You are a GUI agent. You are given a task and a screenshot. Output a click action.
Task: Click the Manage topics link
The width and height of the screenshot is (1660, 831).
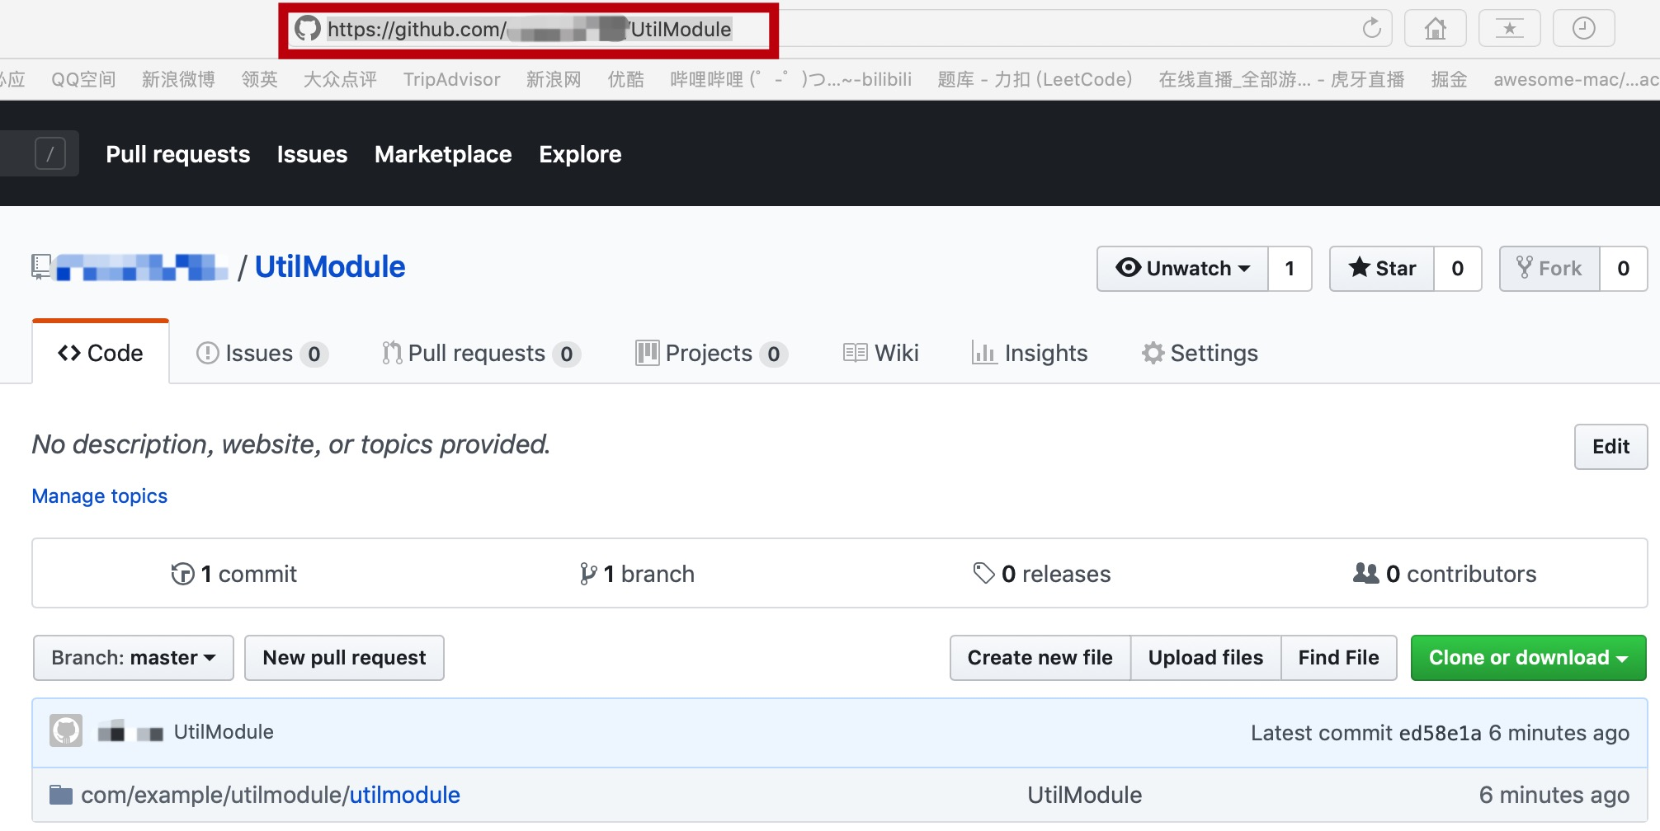click(100, 496)
